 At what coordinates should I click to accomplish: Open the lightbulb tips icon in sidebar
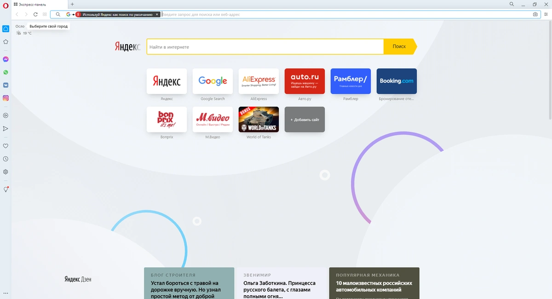6,189
